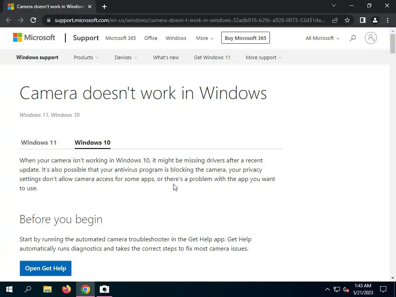Open the Chrome side panel icon
396x297 pixels.
click(x=363, y=20)
